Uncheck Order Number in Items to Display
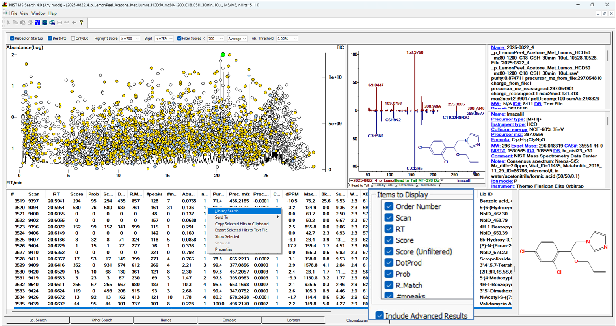 389,206
